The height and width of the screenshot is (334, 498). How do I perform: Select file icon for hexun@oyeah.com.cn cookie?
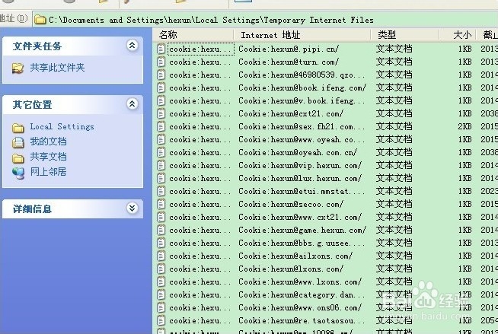coord(161,153)
